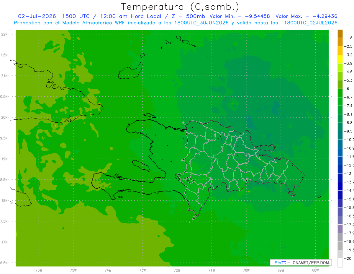Click the colorbar label "-14.4"
Viewport: 354px width, 274px height.
pos(350,191)
